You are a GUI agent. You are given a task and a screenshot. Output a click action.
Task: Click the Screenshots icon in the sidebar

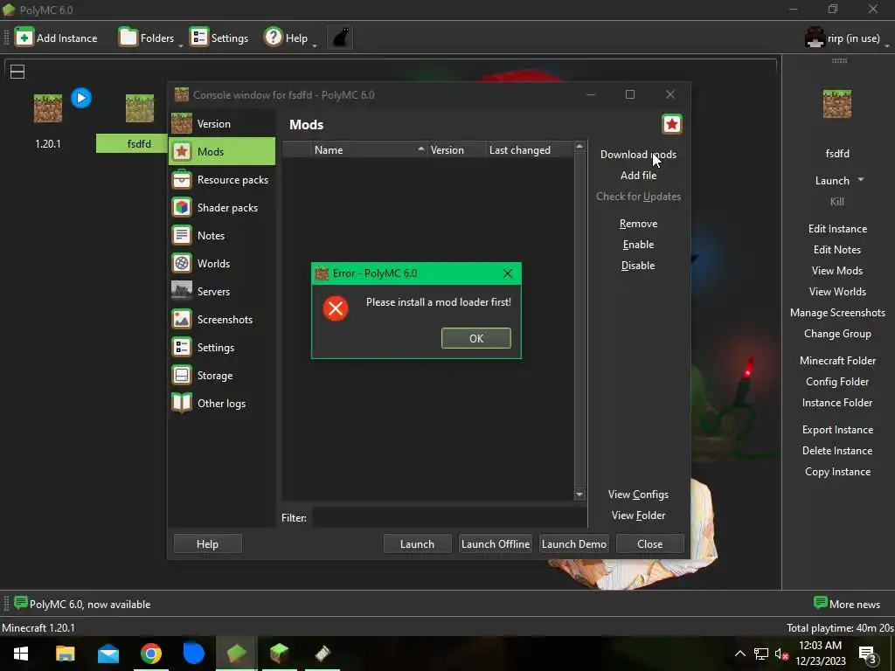click(182, 320)
